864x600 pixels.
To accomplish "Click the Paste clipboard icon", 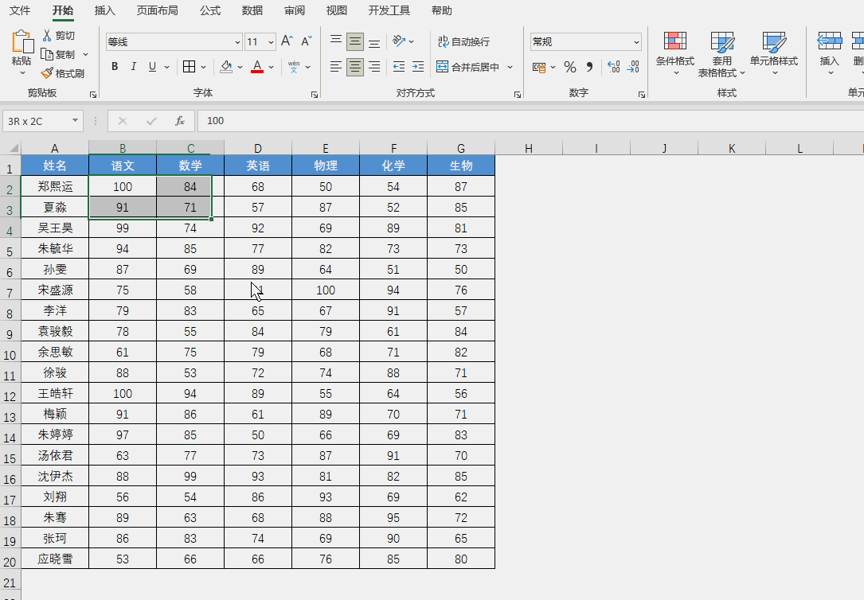I will click(22, 42).
